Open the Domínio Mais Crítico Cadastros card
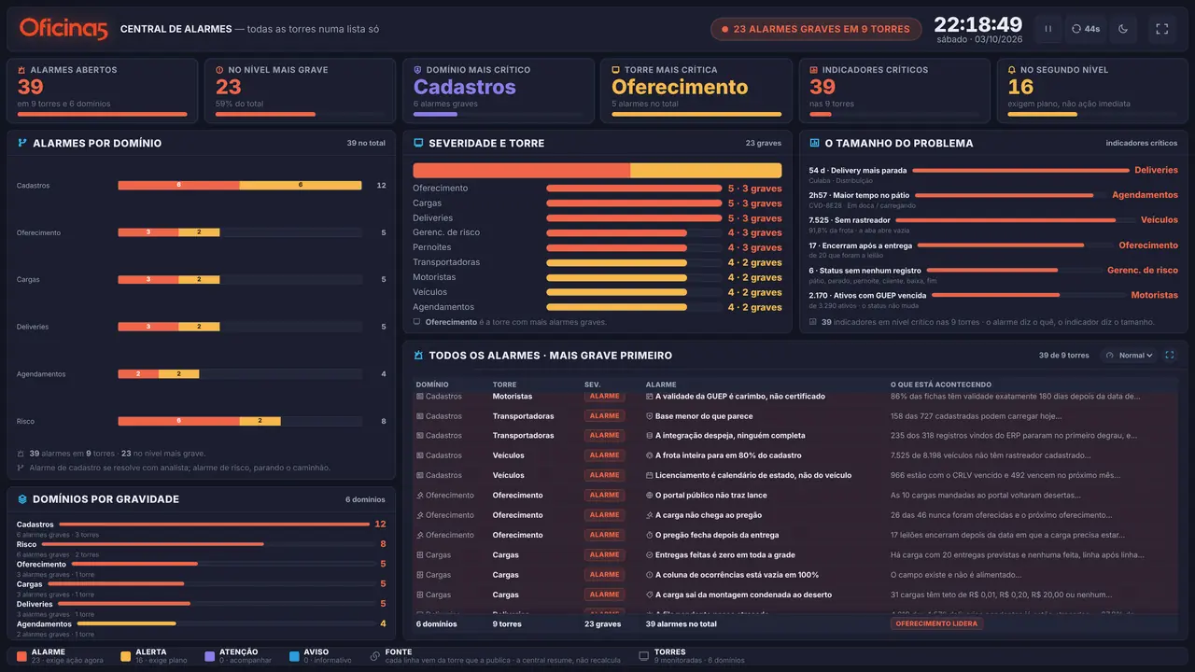The image size is (1195, 672). click(499, 91)
